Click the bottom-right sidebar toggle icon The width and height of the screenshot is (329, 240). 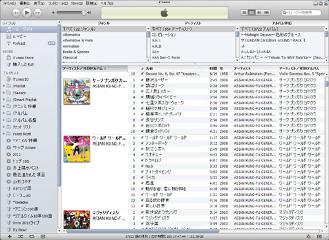tap(319, 237)
